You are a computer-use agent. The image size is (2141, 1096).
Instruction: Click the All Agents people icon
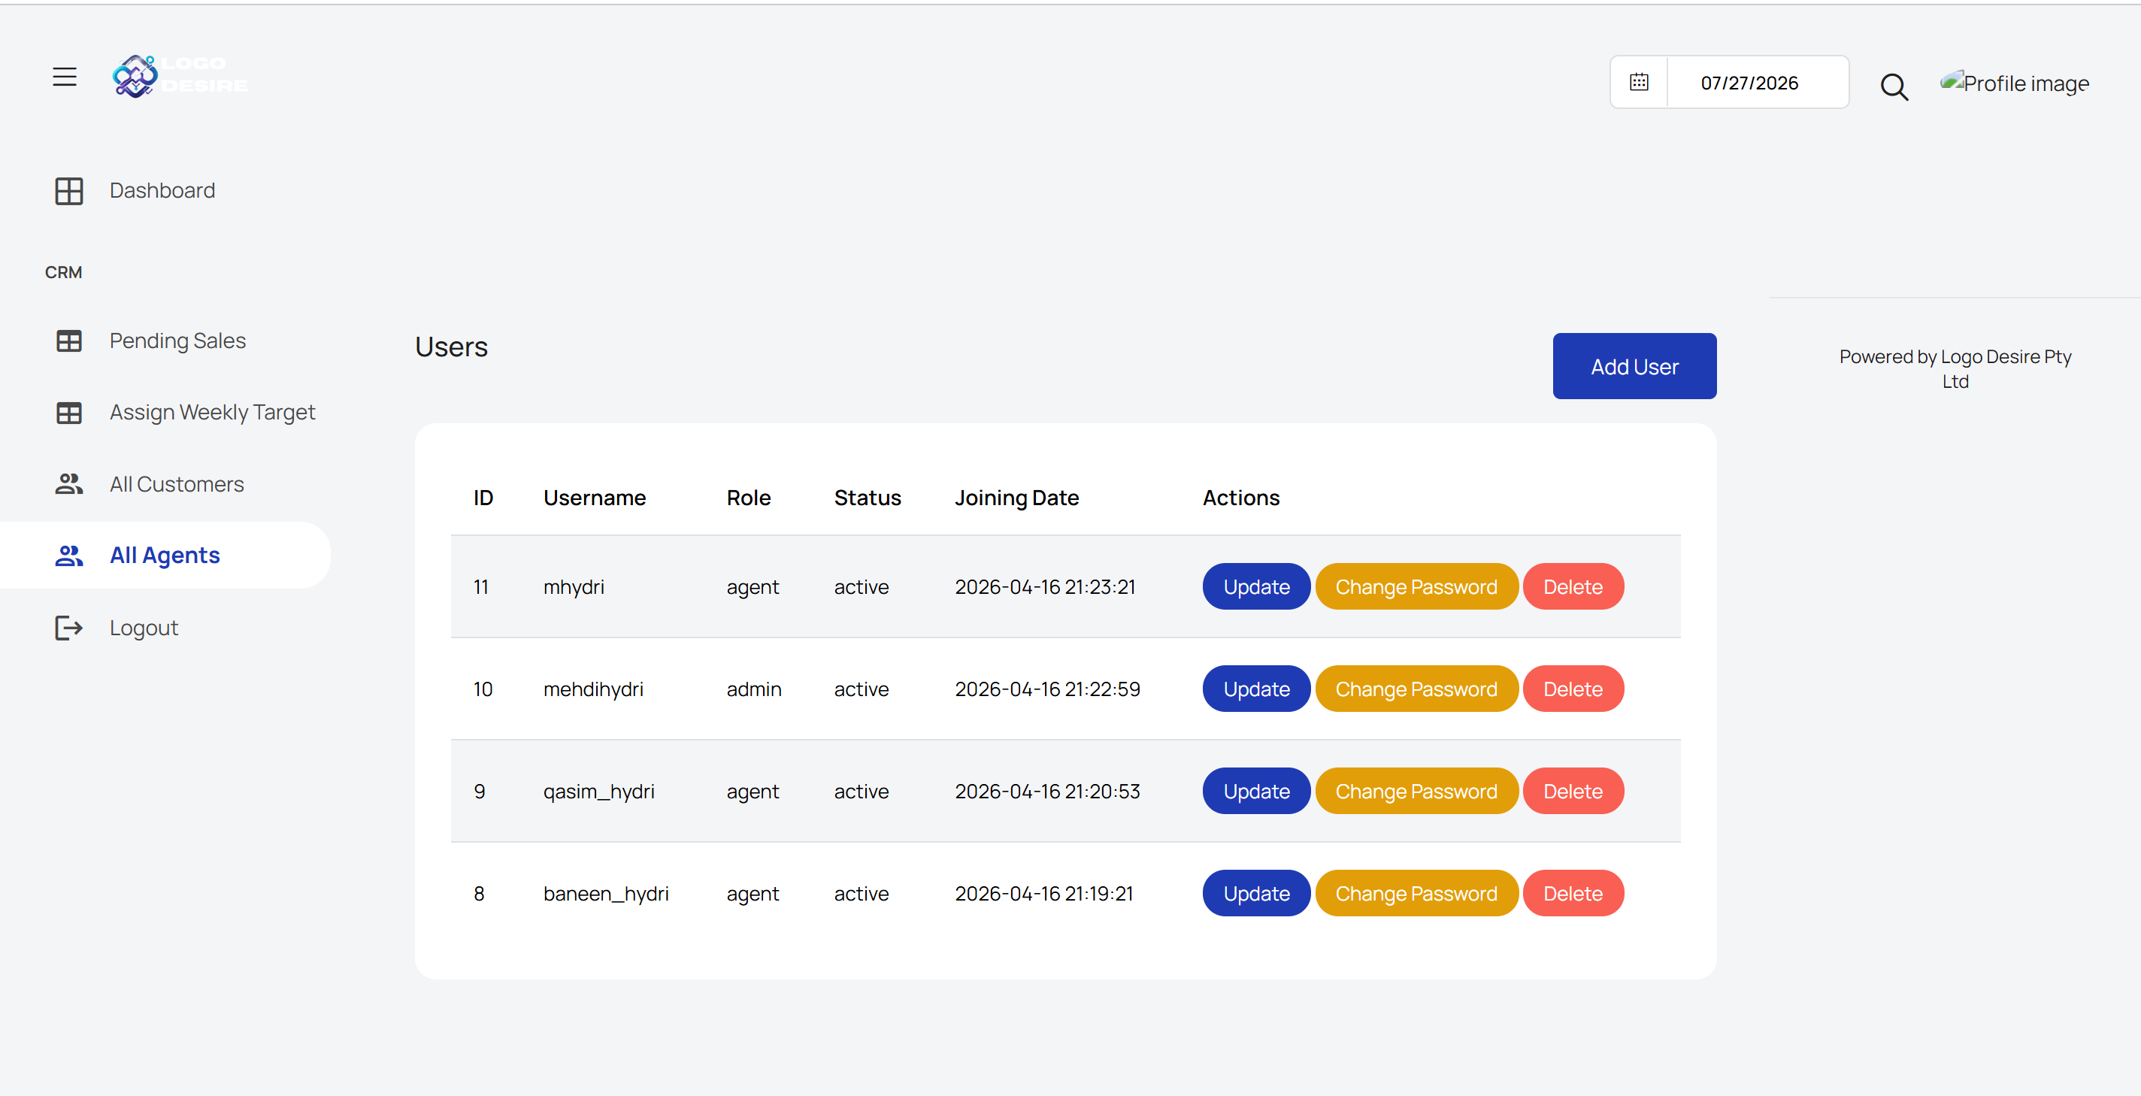(x=69, y=556)
